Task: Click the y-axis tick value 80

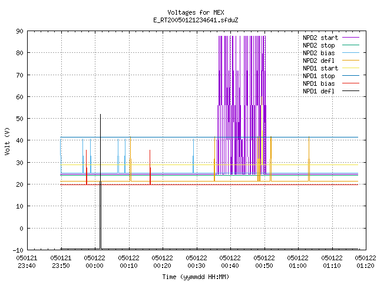Action: 19,53
